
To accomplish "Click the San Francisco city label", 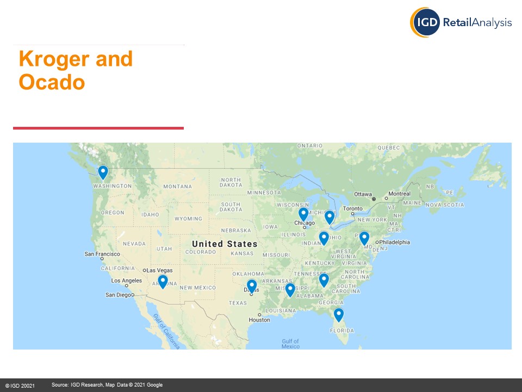I will [102, 254].
